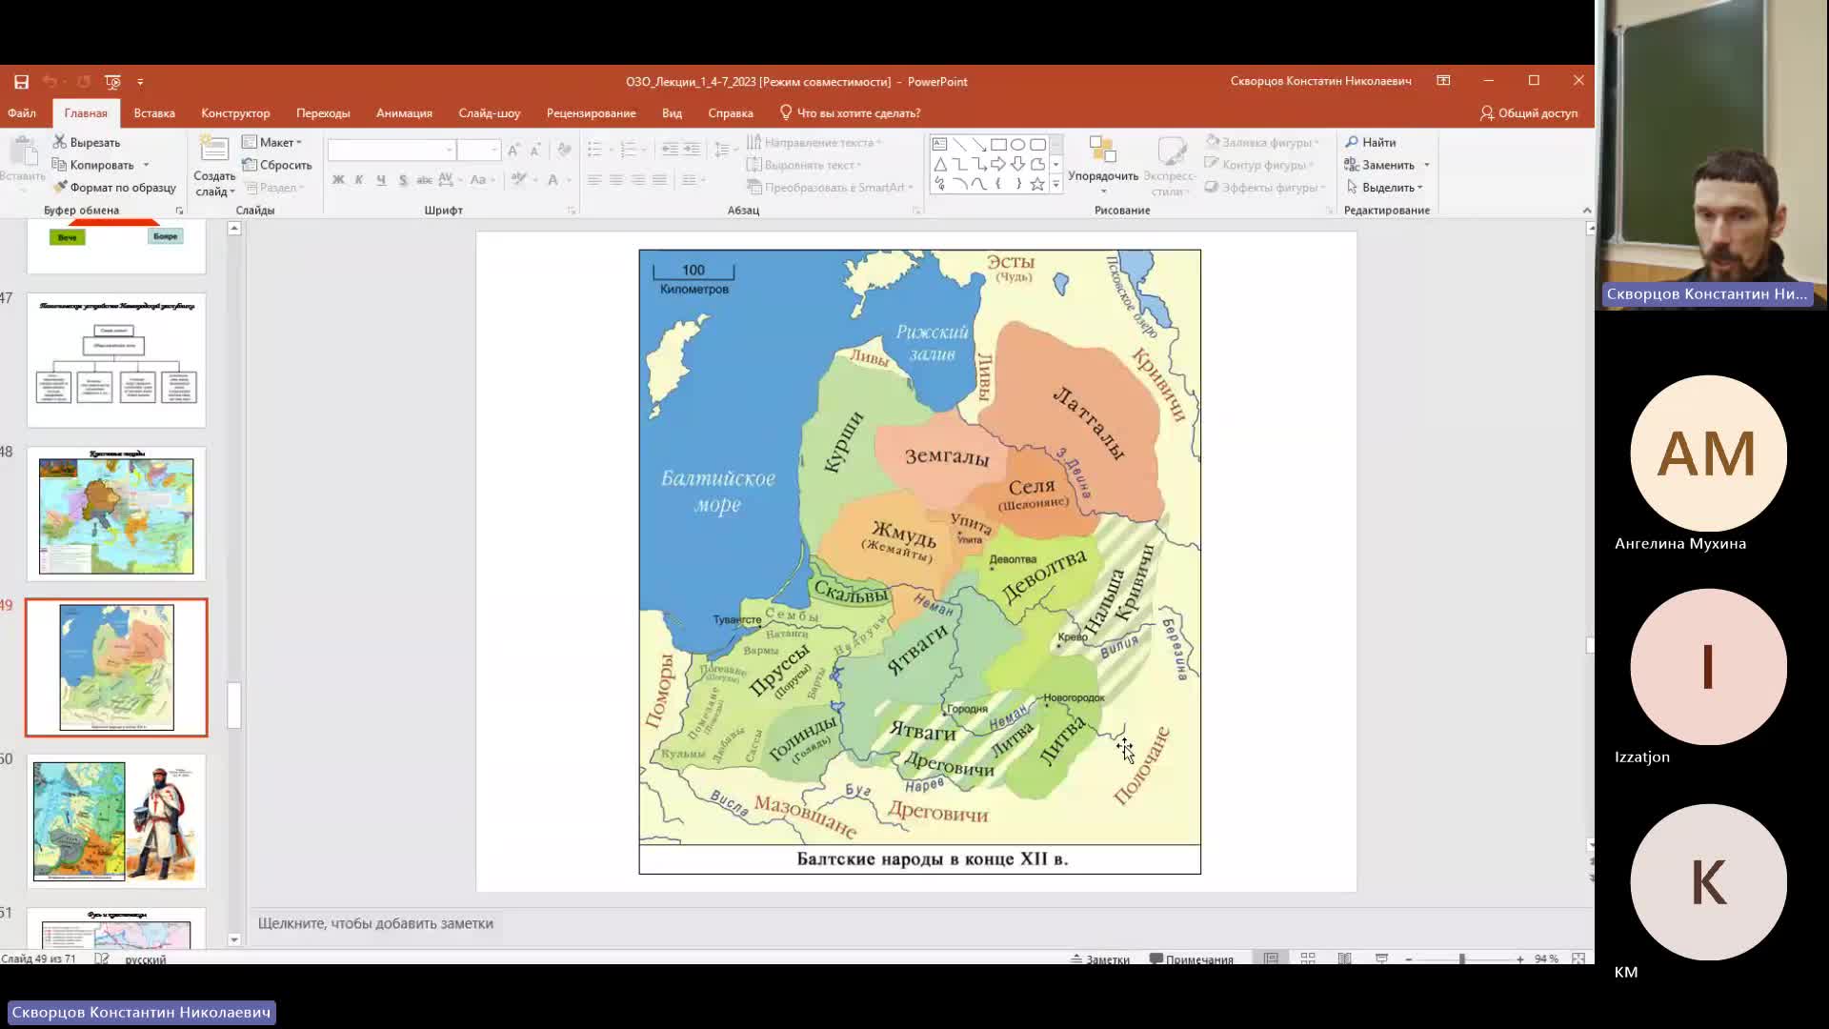Click the Сбросить reset button

tap(277, 165)
